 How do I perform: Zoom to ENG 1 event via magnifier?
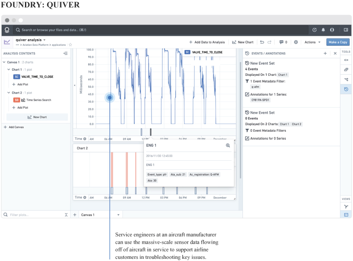(x=228, y=146)
